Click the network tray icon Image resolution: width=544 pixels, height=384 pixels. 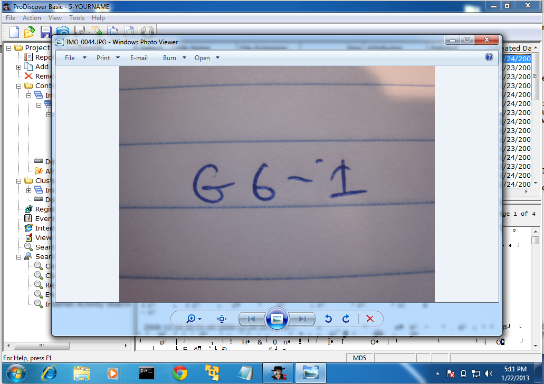476,373
